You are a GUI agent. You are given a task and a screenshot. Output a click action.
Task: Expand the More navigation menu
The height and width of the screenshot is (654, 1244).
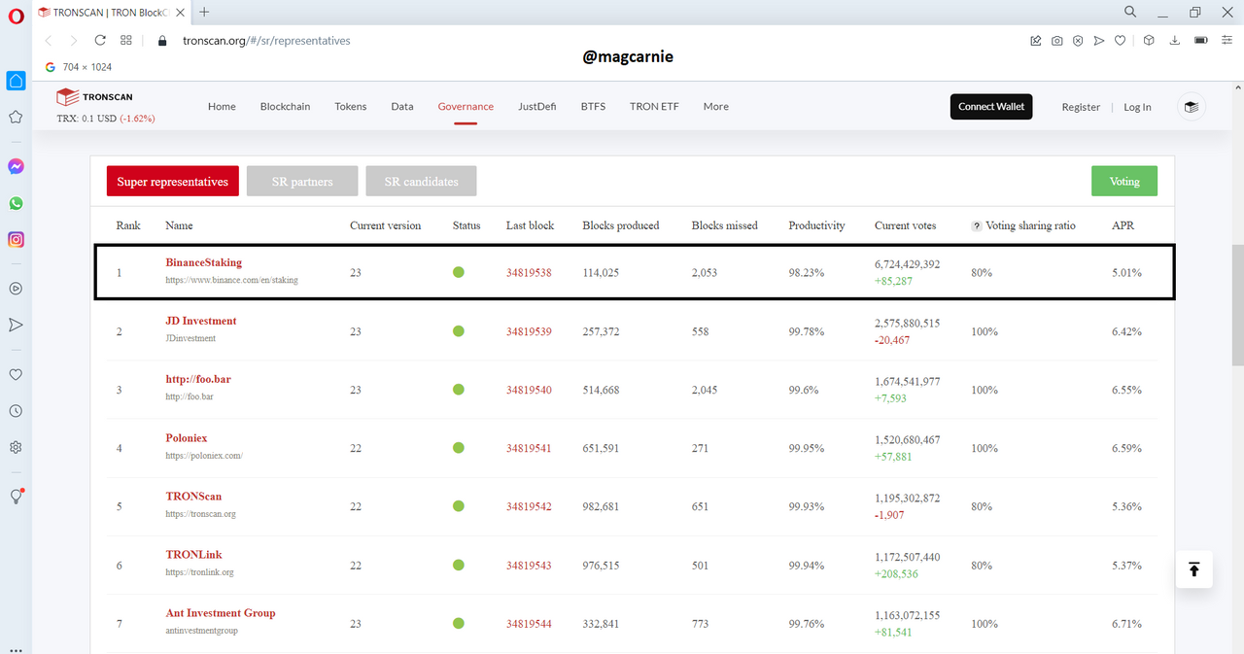(x=716, y=107)
